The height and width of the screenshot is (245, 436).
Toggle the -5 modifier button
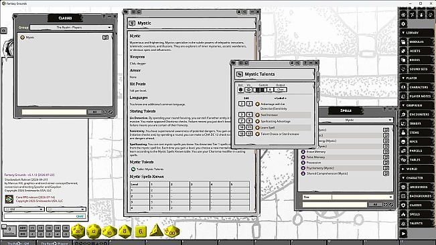pos(66,234)
